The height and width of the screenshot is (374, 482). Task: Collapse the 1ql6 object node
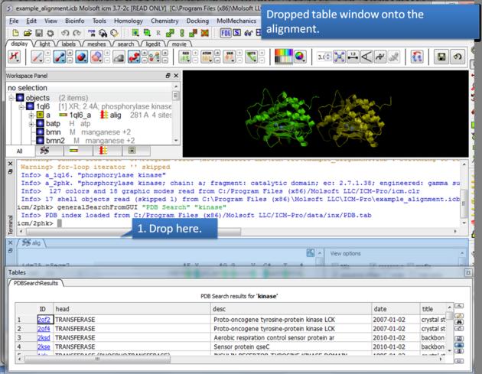coord(21,106)
